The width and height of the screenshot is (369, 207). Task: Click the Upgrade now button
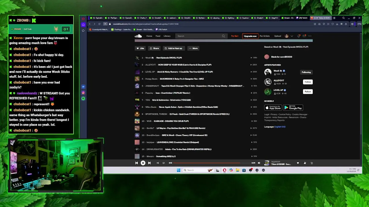pos(250,36)
